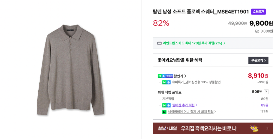Expand the arrow after 라인프렌즈 카드 offer
The width and height of the screenshot is (274, 139).
pyautogui.click(x=224, y=43)
